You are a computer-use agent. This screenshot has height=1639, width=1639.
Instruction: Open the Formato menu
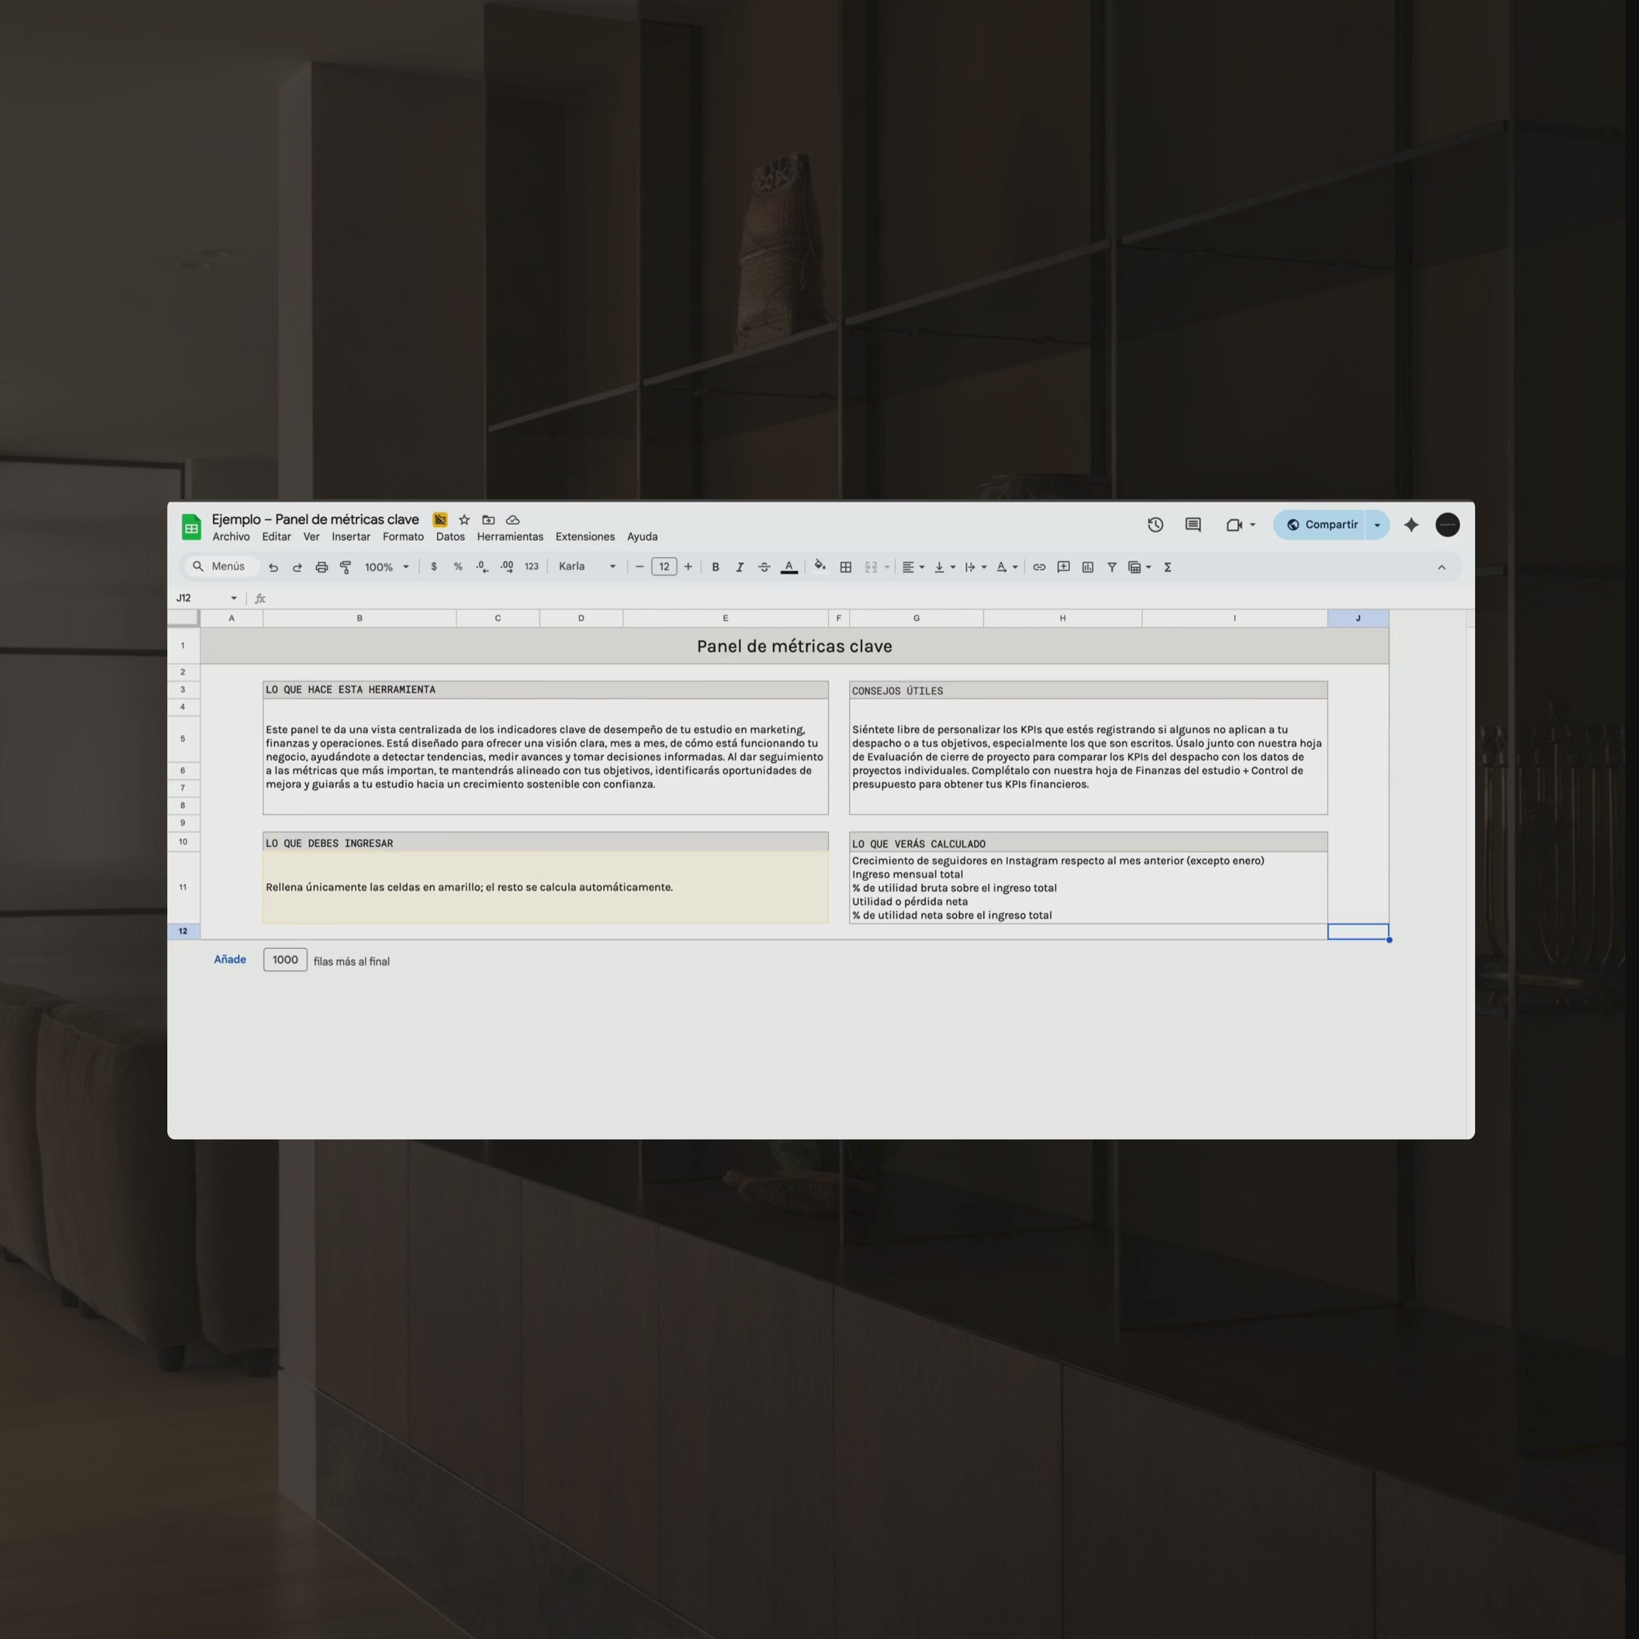(x=403, y=536)
